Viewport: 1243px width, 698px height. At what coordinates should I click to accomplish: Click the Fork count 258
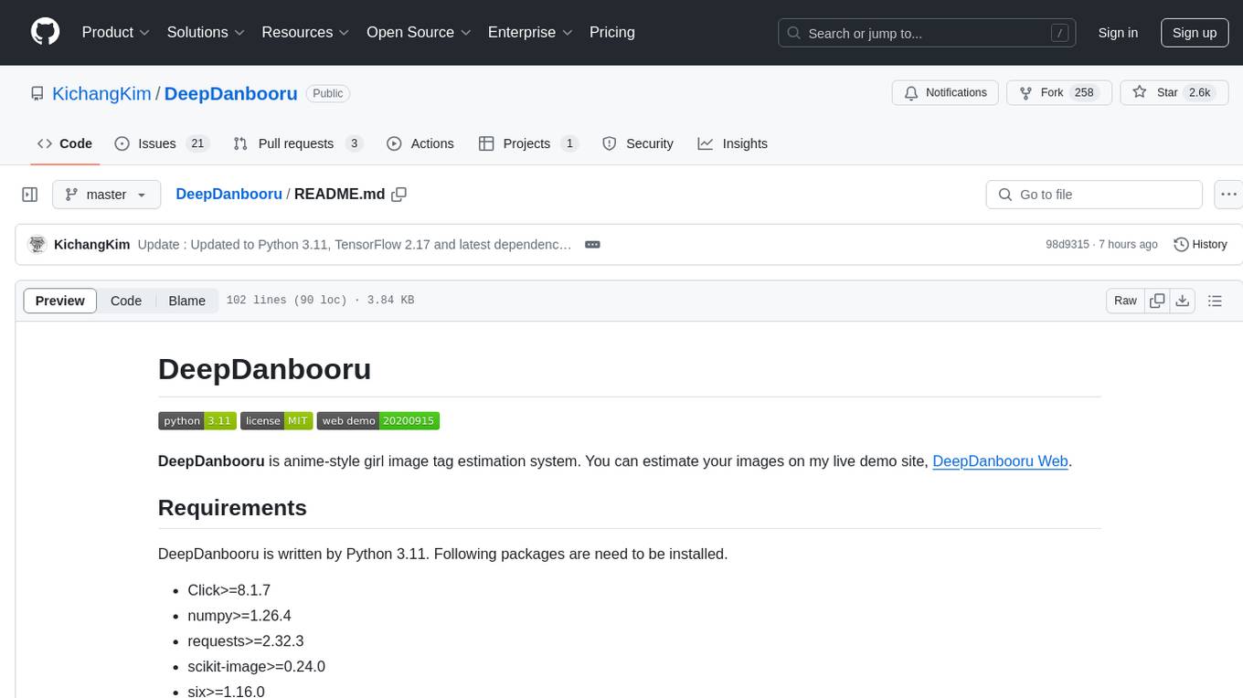click(1084, 93)
